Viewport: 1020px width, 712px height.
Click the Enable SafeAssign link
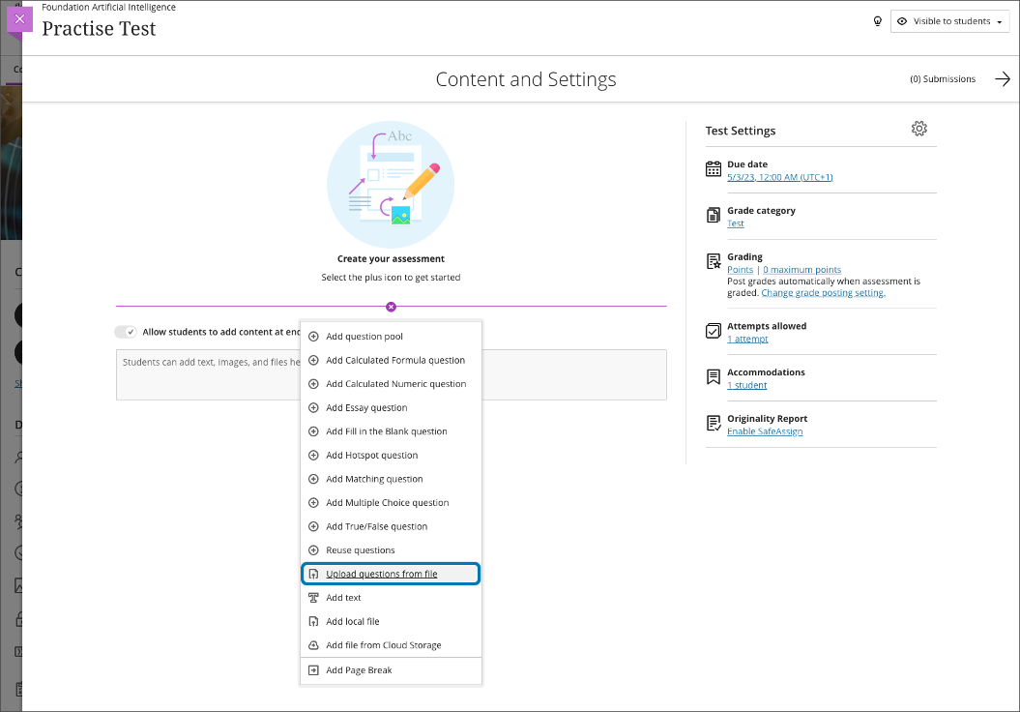(x=764, y=431)
